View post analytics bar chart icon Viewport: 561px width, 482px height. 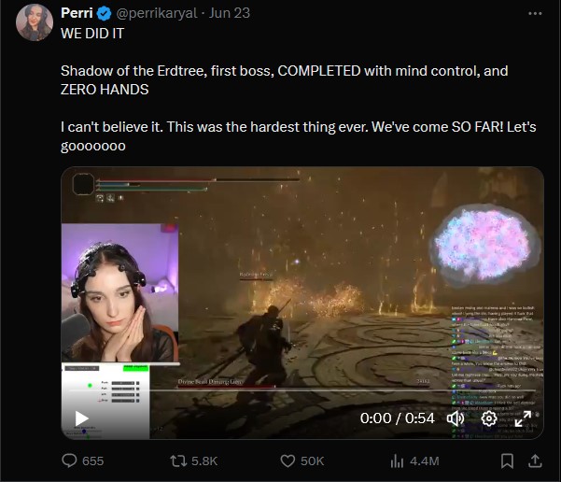(397, 461)
